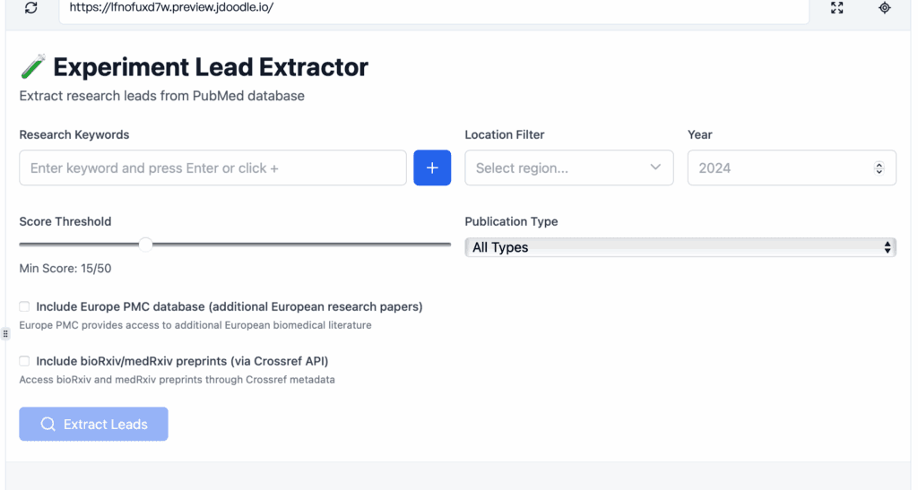Click the magnifier icon in Extract Leads

click(48, 425)
